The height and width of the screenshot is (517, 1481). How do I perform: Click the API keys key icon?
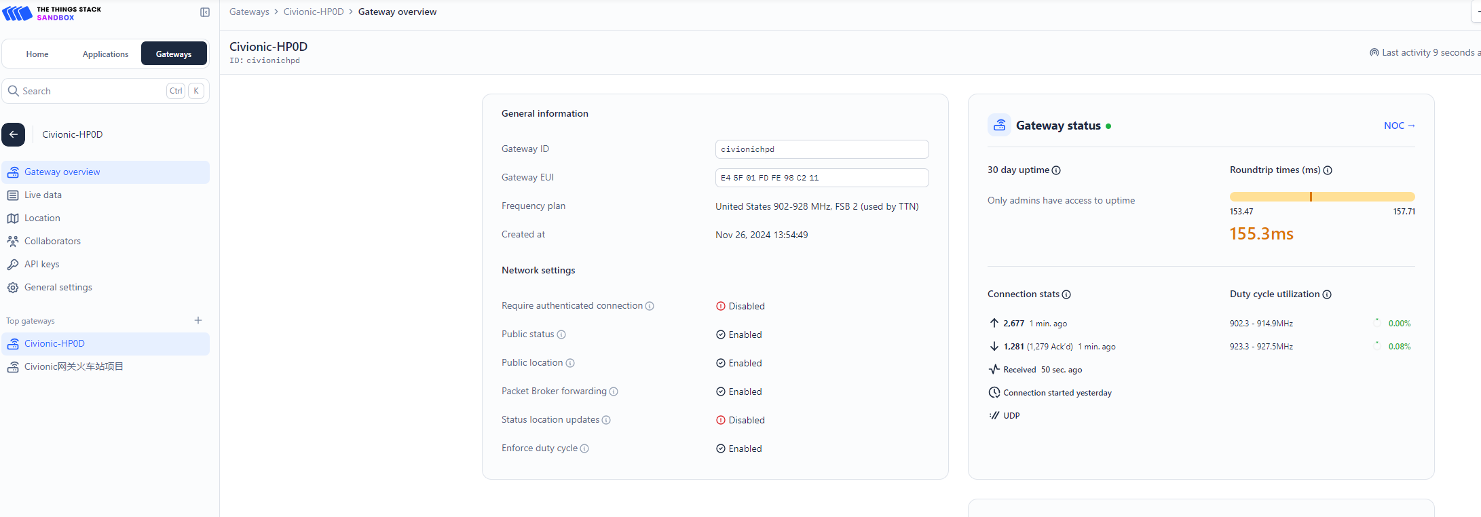13,265
